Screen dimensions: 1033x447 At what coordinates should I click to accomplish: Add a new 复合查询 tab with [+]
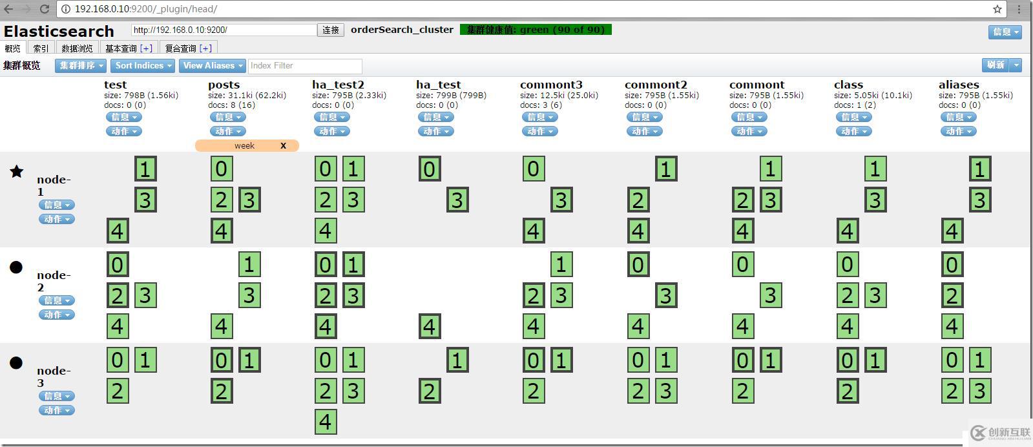click(x=205, y=48)
